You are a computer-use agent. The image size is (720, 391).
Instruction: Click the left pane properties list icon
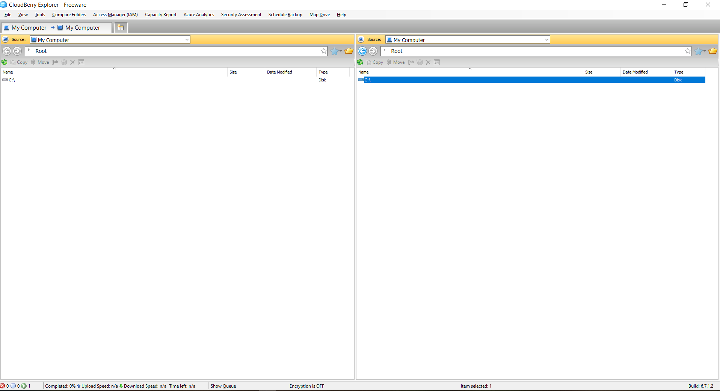(81, 62)
